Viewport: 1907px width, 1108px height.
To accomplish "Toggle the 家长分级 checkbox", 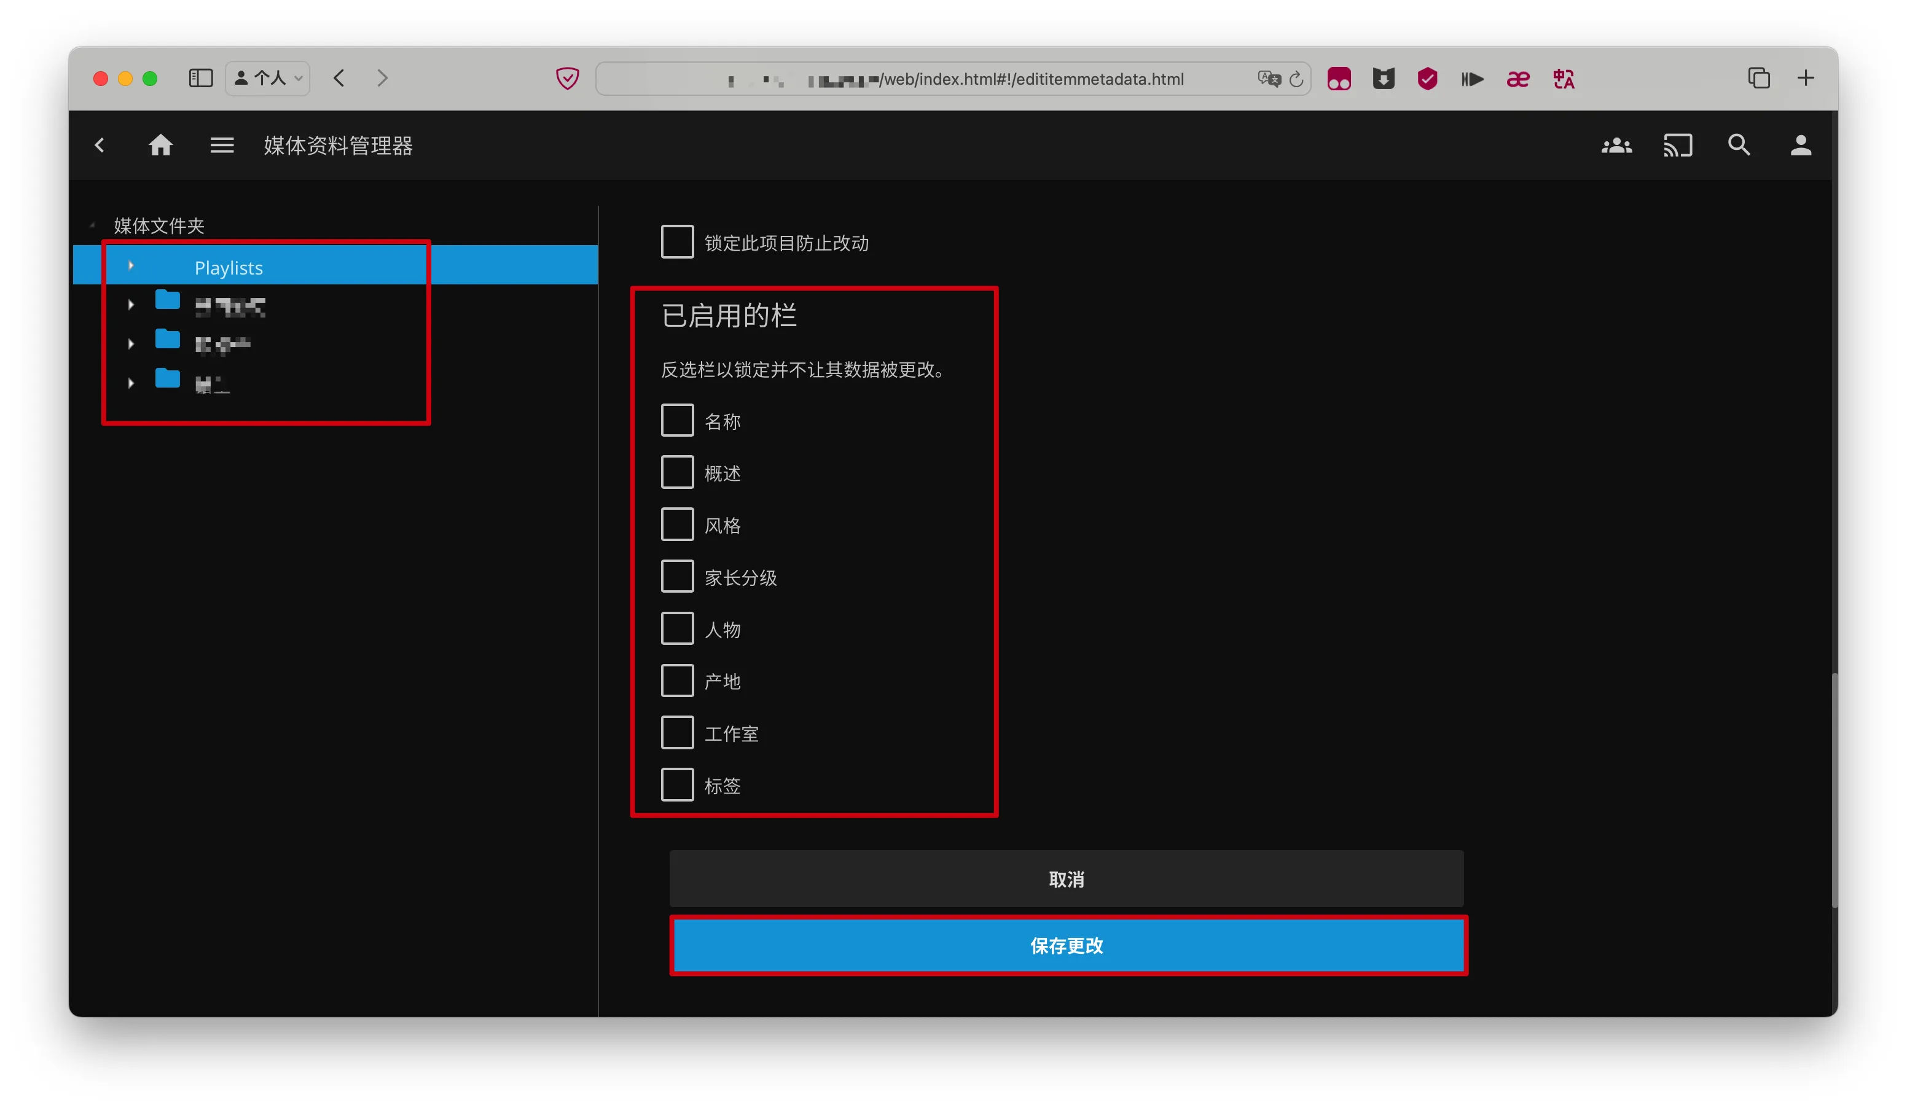I will [x=676, y=576].
